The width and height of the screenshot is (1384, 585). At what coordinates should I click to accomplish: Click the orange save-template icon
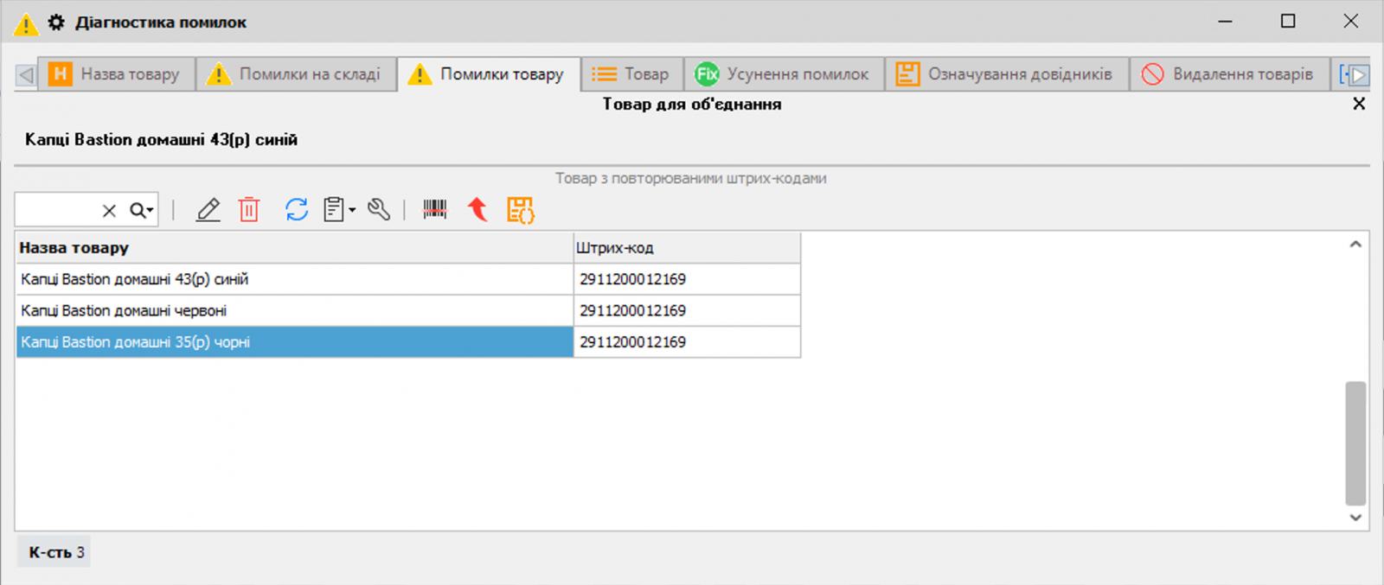point(520,210)
